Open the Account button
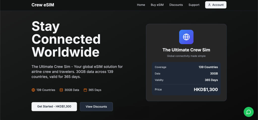 coord(216,5)
